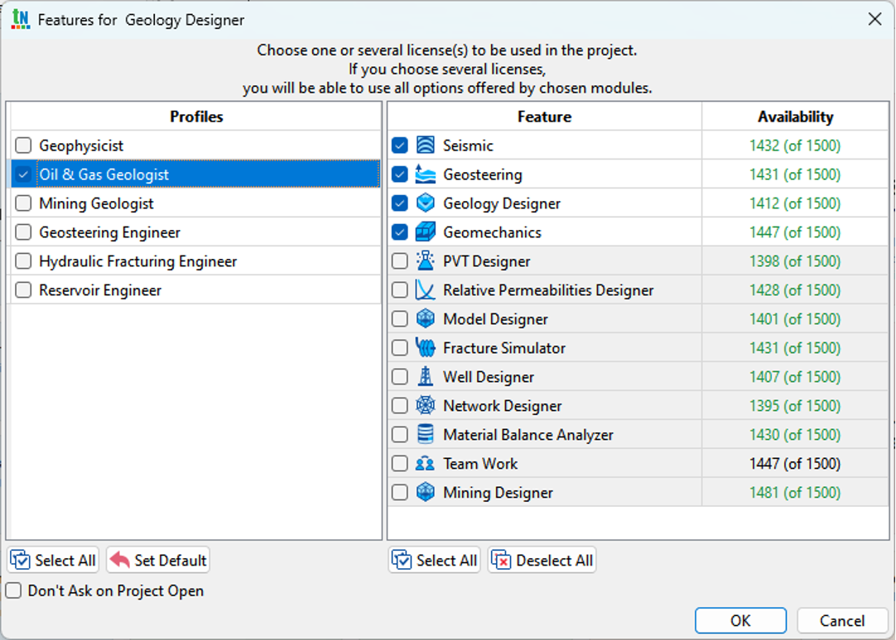
Task: Click Set Default profiles button
Action: (x=157, y=560)
